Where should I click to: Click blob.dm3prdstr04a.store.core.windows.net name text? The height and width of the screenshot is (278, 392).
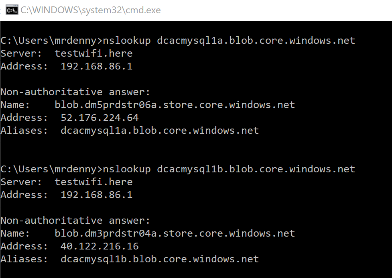[x=175, y=233]
